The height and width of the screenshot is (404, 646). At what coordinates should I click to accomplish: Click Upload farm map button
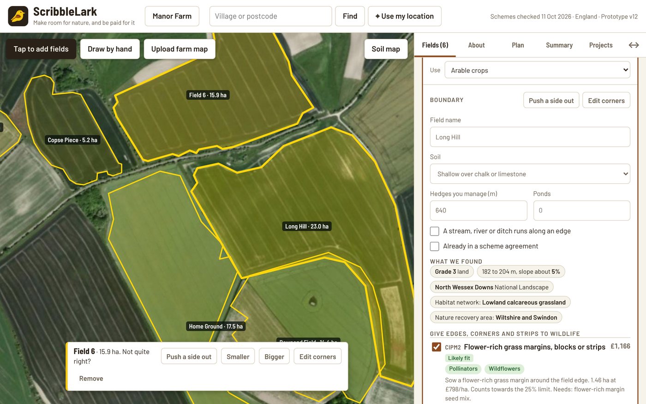point(179,49)
